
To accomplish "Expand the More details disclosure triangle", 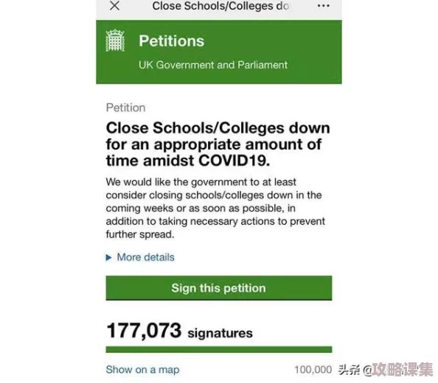I will [108, 258].
